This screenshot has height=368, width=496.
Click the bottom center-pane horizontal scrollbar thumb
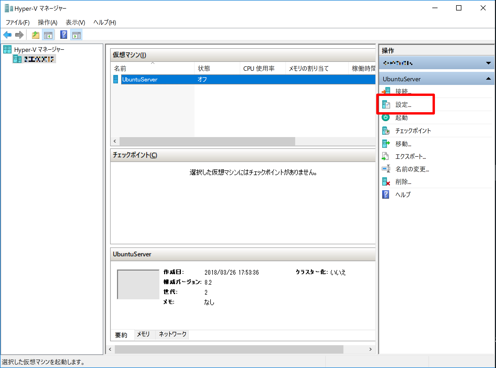pos(229,349)
